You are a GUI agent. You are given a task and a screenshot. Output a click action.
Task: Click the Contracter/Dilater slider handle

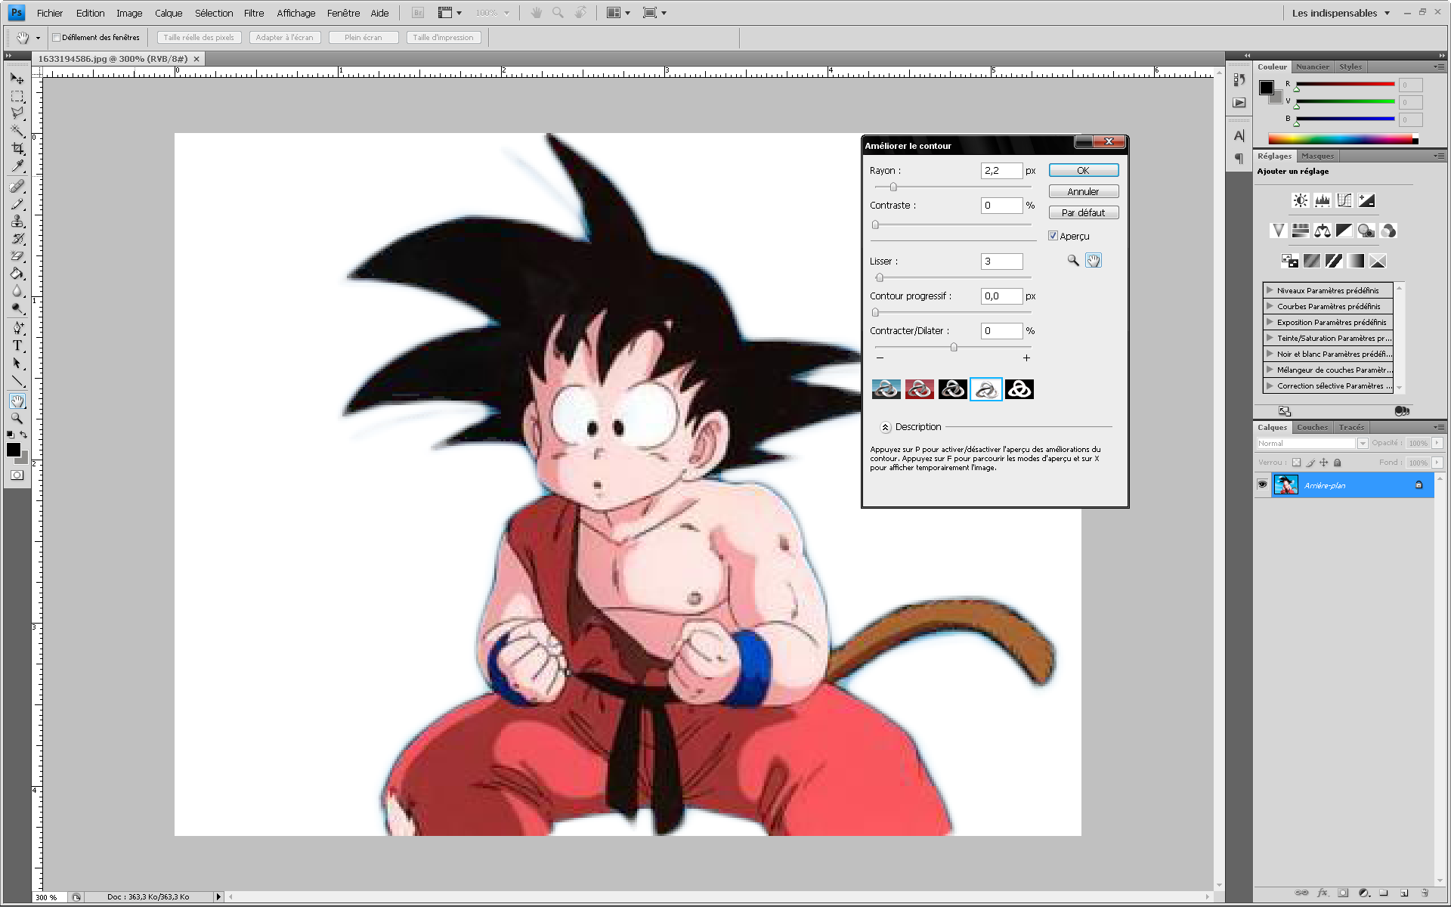point(954,347)
